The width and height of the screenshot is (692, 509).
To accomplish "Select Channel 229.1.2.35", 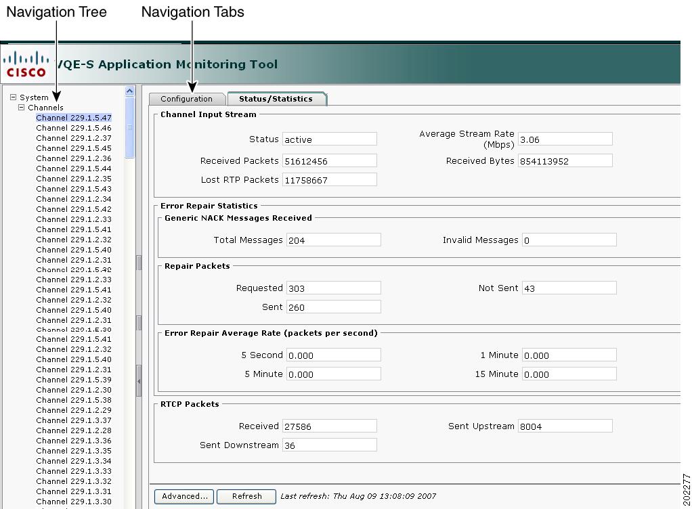I will (x=74, y=179).
